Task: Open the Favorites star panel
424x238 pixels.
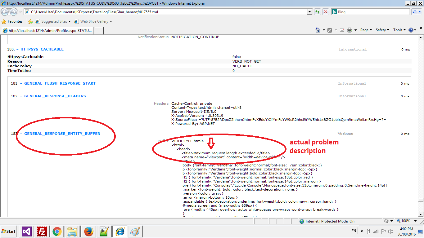Action: 4,21
